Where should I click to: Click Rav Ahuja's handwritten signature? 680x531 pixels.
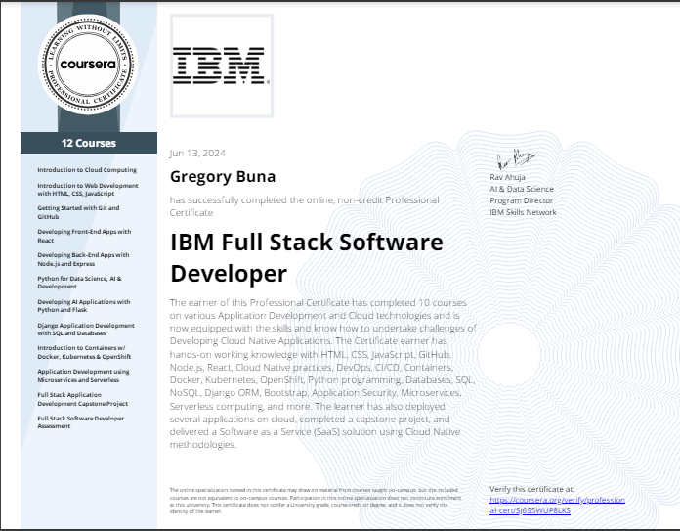click(x=510, y=158)
